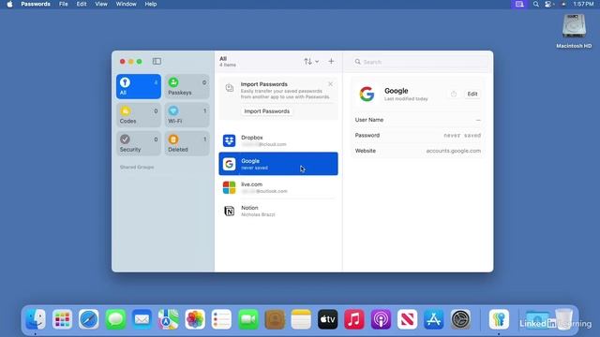Click the Shared Groups heading
This screenshot has width=600, height=337.
[x=137, y=167]
